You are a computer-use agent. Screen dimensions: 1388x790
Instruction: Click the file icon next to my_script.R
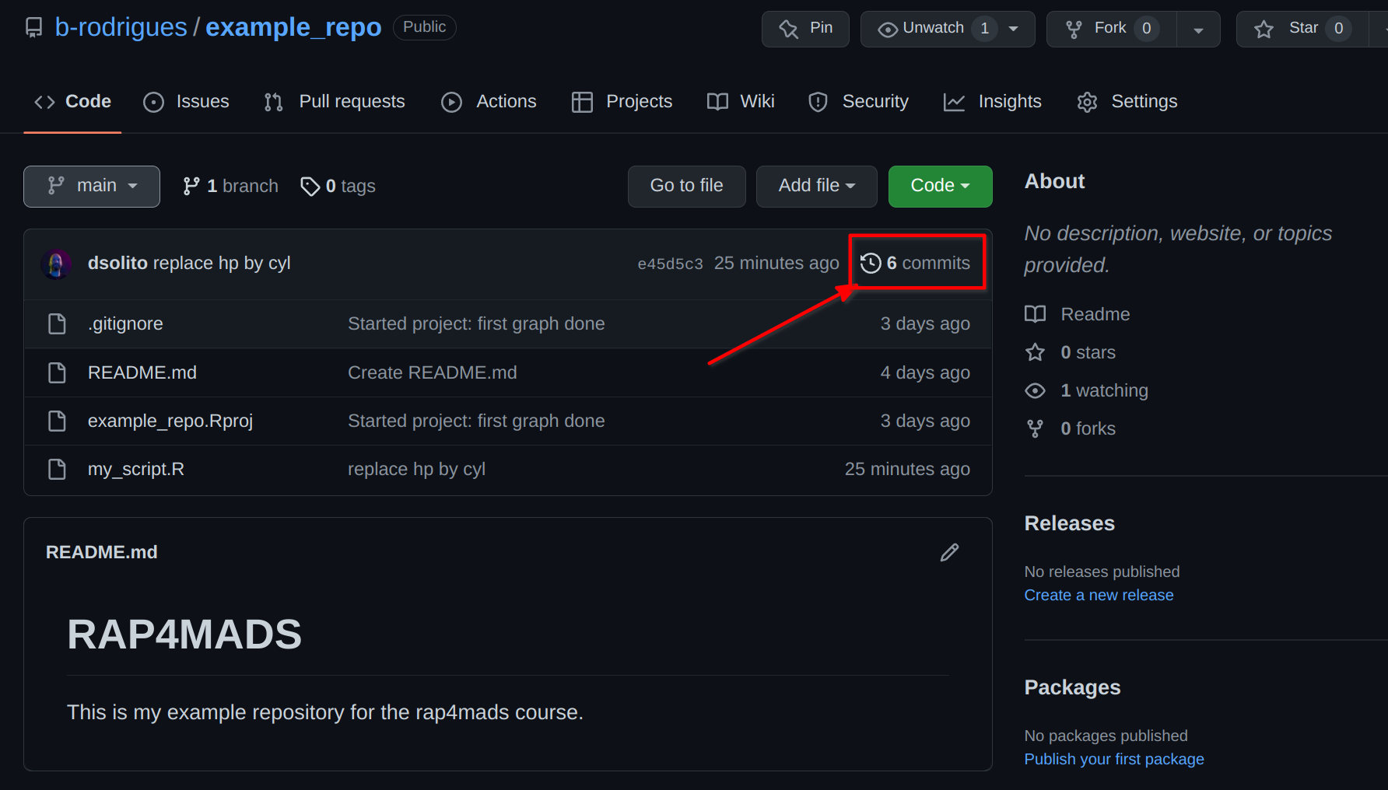[x=57, y=469]
